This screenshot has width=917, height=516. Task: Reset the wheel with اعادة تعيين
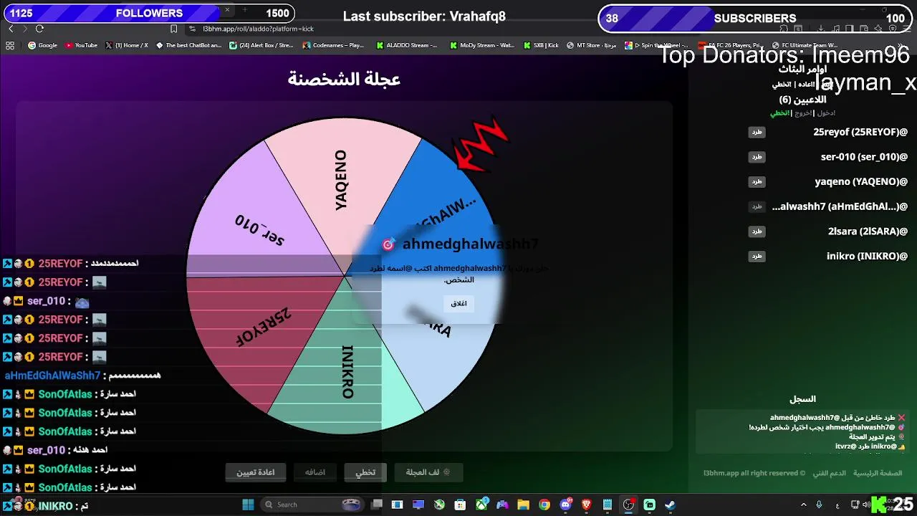256,472
